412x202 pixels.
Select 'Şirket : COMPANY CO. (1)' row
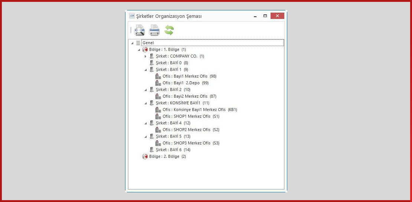pyautogui.click(x=180, y=56)
